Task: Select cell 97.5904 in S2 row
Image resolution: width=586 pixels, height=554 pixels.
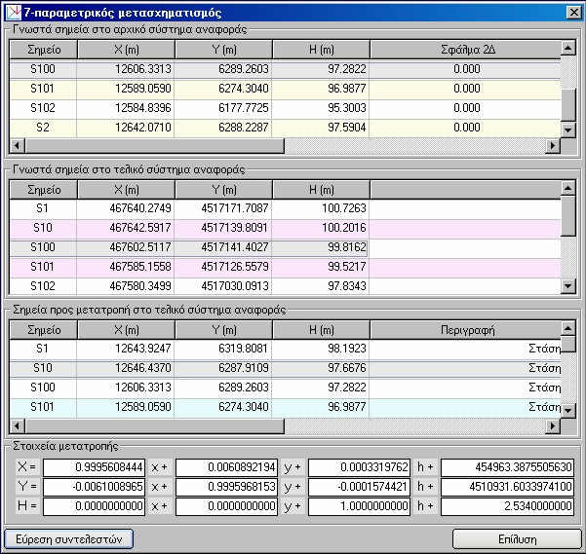Action: click(x=321, y=128)
